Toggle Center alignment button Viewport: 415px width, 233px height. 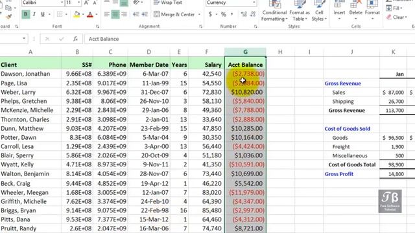coord(115,14)
